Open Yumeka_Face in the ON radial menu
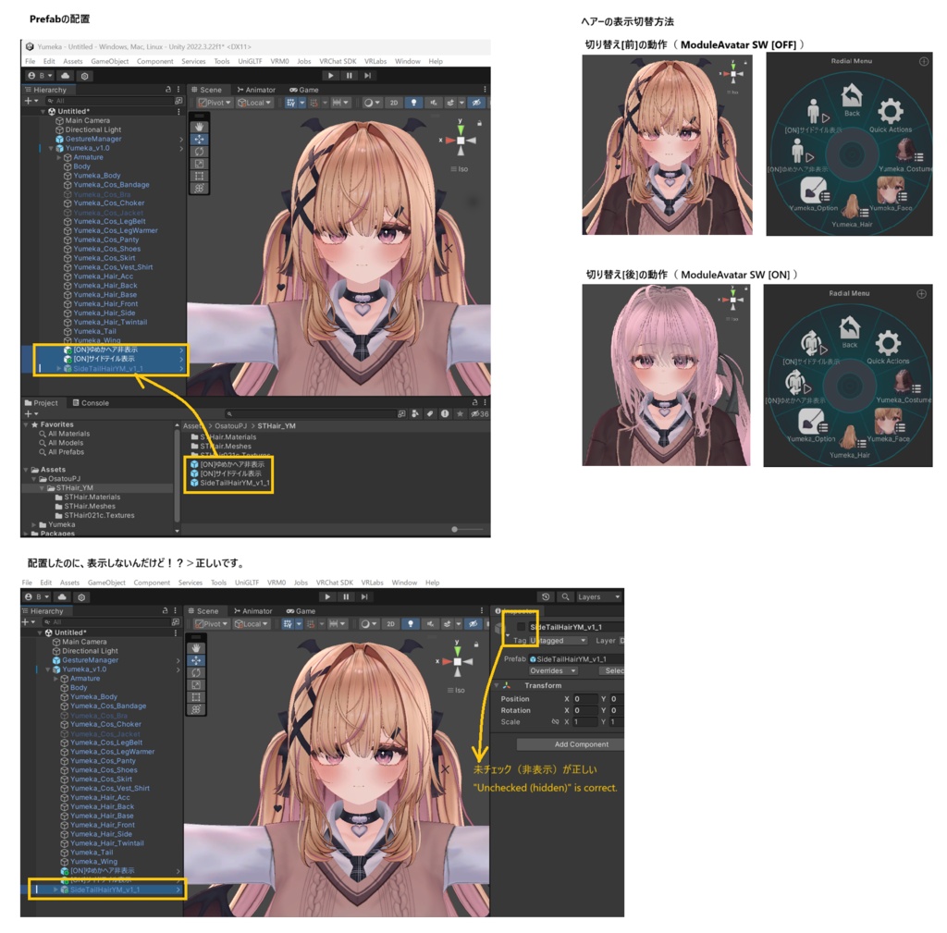Screen dimensions: 947x933 pos(889,425)
